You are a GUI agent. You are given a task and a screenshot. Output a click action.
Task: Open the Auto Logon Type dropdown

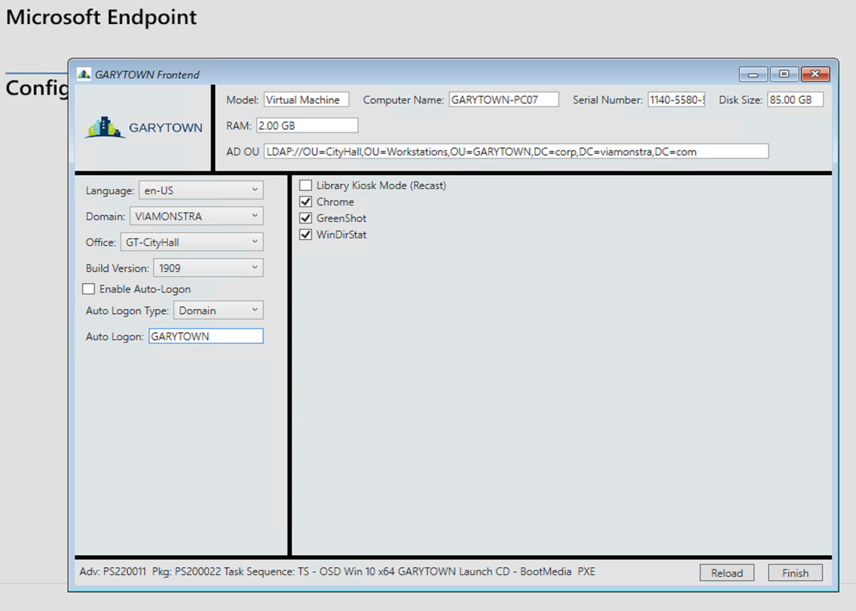pos(218,311)
